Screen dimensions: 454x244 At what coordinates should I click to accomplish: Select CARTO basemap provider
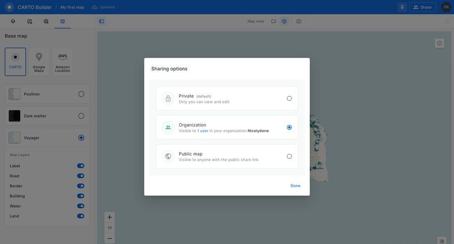click(x=15, y=62)
